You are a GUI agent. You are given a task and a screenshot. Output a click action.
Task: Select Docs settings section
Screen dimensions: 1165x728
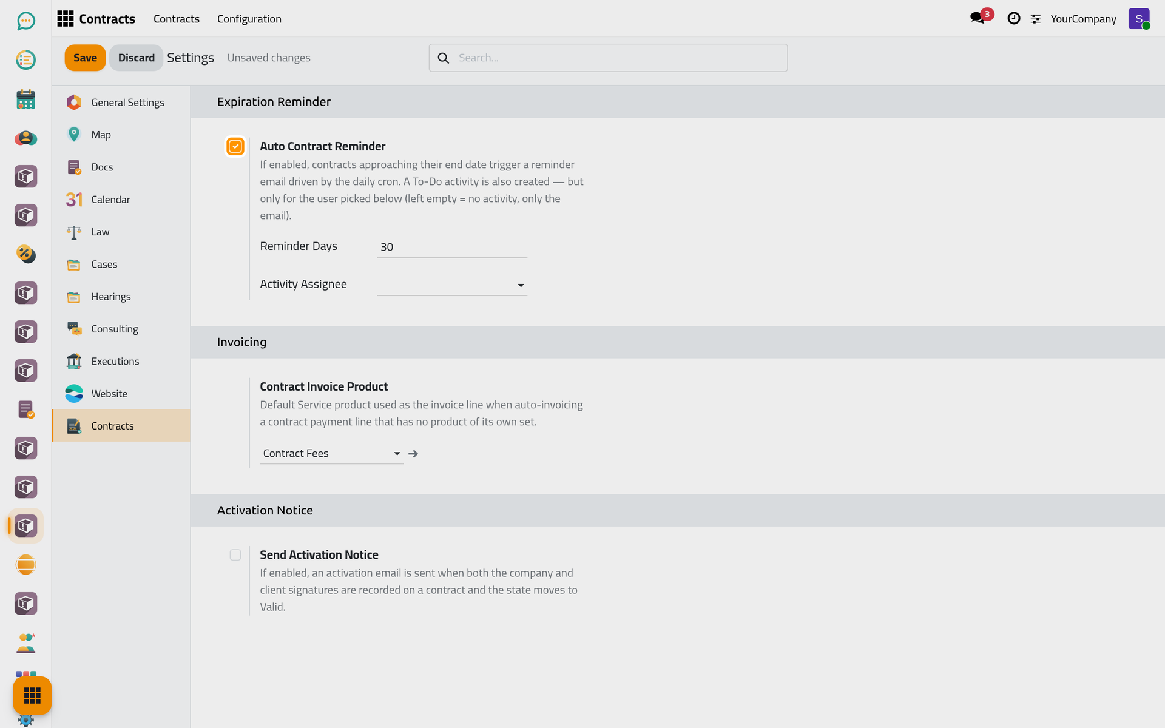pyautogui.click(x=121, y=167)
